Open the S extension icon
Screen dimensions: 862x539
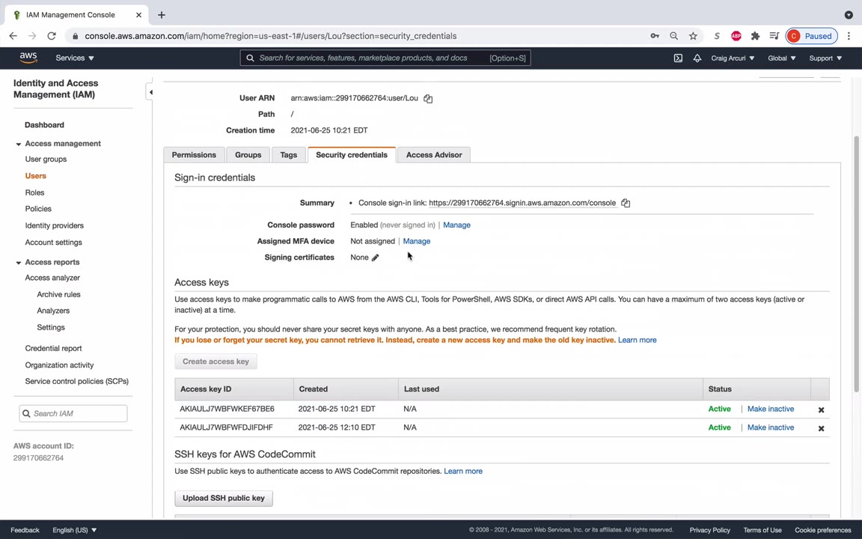[x=717, y=36]
